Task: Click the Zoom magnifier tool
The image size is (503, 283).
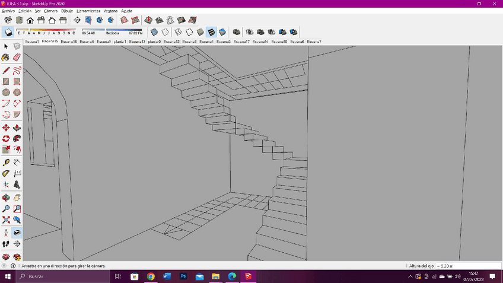Action: pos(6,208)
